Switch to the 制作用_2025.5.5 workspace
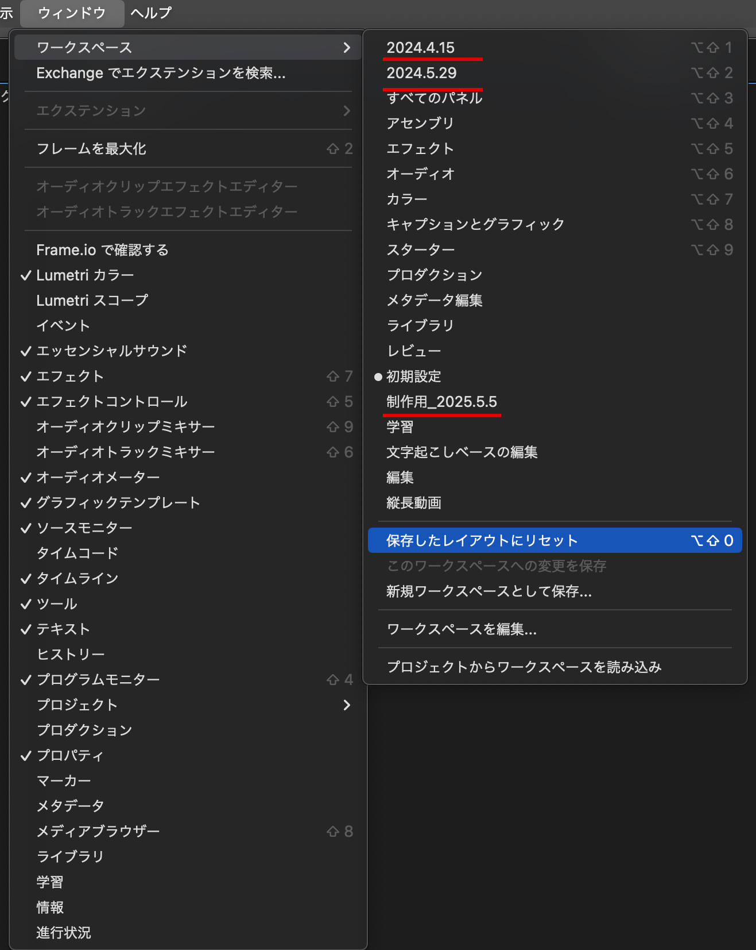Viewport: 756px width, 950px height. point(441,402)
